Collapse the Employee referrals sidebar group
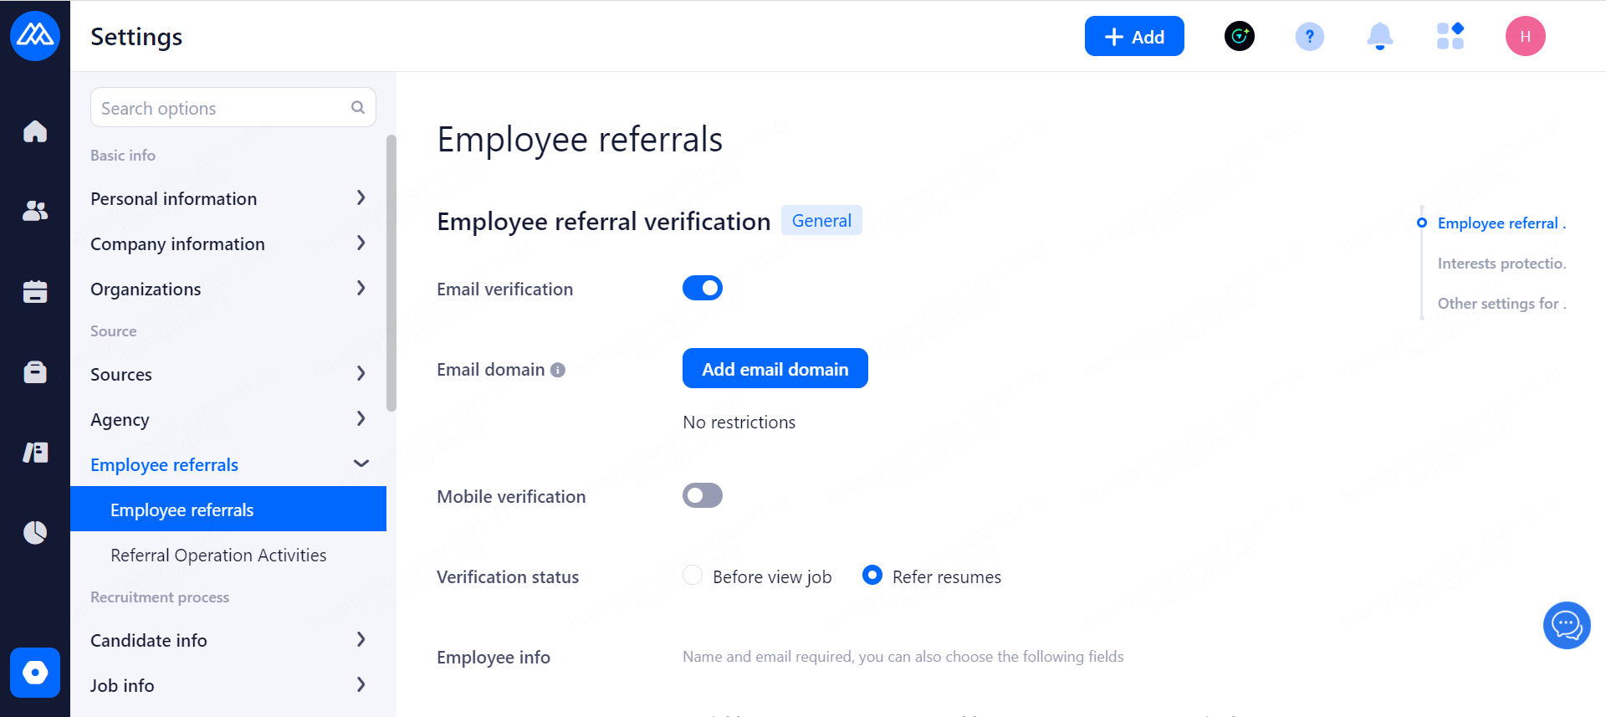The width and height of the screenshot is (1606, 717). 361,464
